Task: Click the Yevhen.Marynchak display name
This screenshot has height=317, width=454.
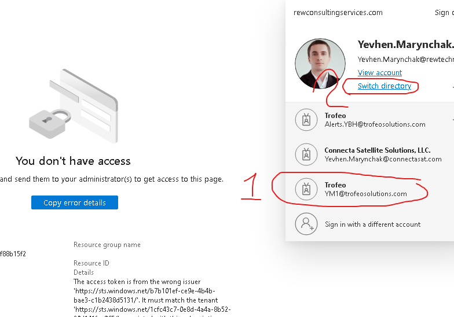Action: point(405,45)
